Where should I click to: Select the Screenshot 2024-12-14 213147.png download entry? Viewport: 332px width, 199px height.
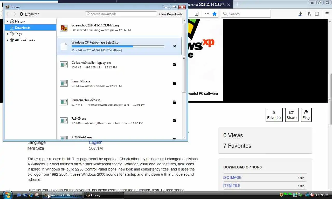(x=119, y=28)
